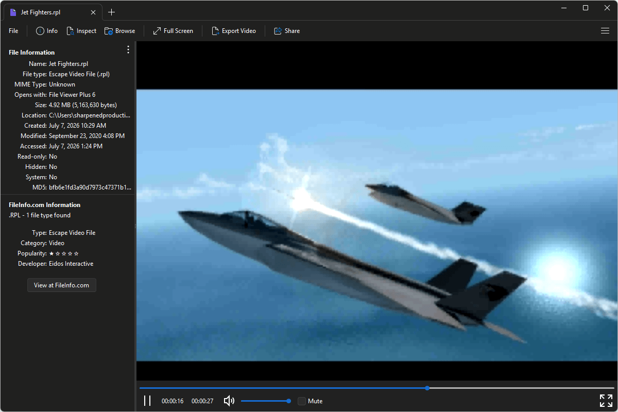Click the panel splitter grip handle
The width and height of the screenshot is (618, 412).
tap(135, 226)
